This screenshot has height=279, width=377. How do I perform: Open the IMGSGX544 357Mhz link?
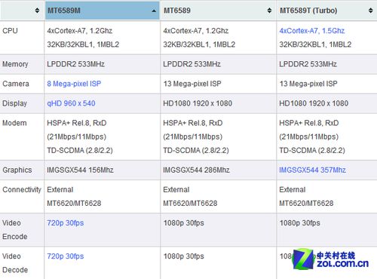click(x=312, y=170)
